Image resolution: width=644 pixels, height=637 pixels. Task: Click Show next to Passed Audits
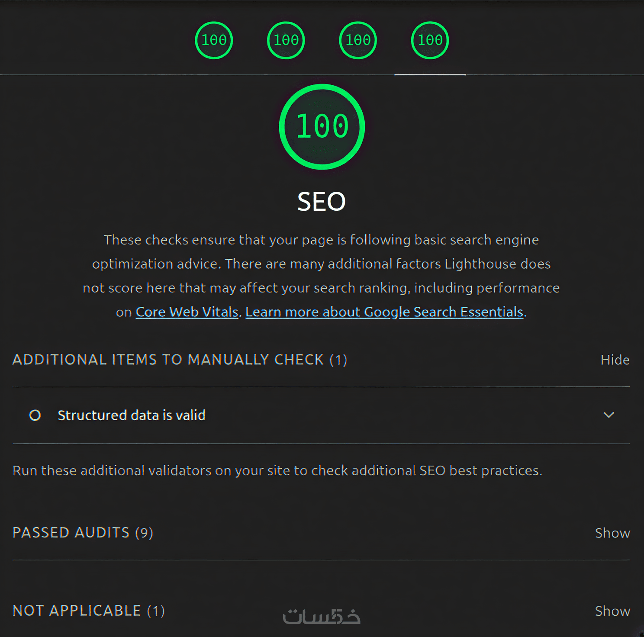pos(612,533)
